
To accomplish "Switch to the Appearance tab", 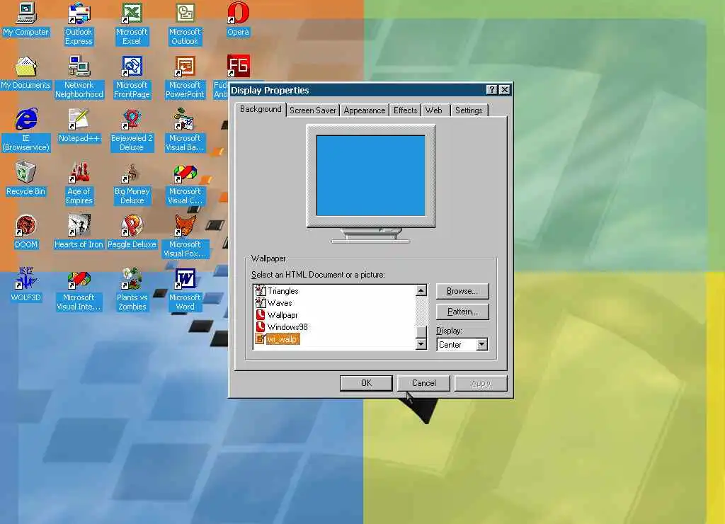I will click(x=365, y=110).
